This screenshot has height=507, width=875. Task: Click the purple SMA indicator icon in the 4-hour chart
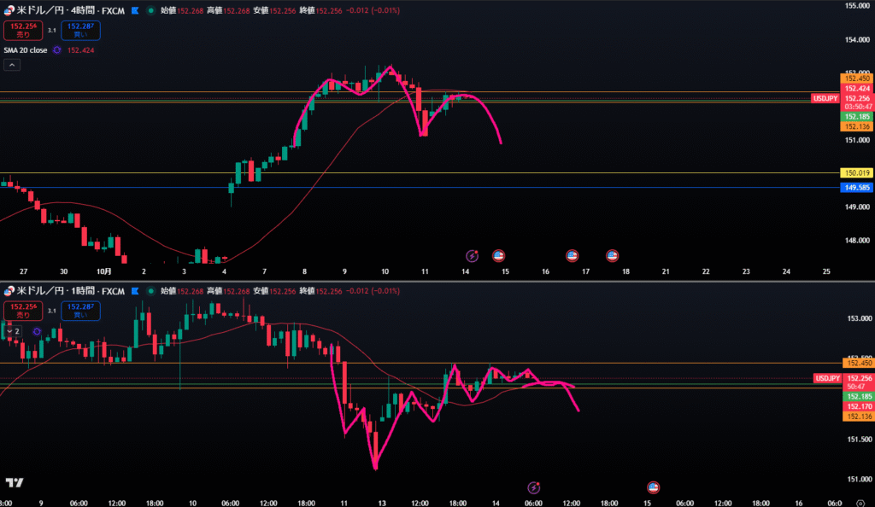[57, 50]
